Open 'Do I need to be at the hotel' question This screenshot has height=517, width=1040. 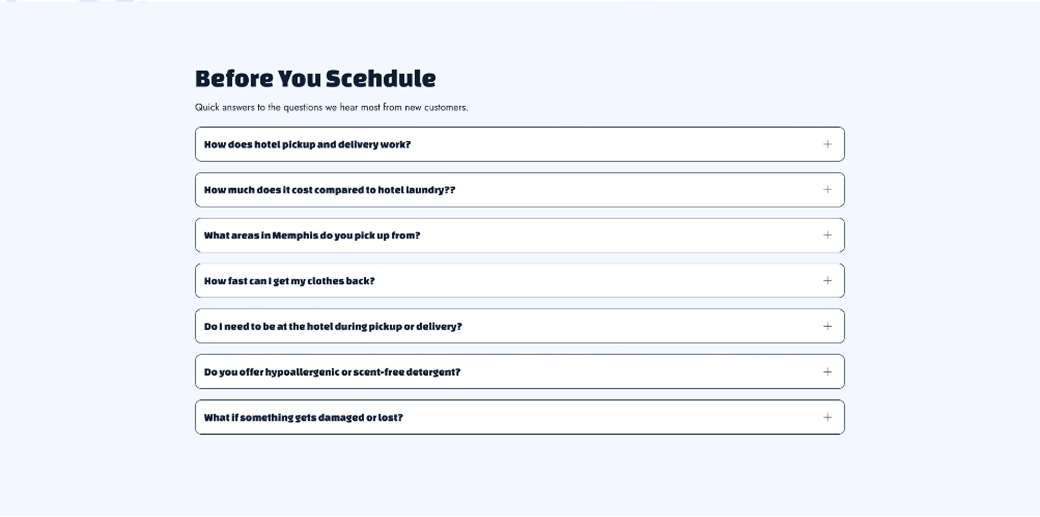click(333, 327)
